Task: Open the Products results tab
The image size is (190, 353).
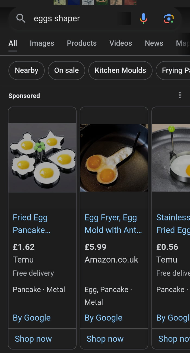Action: coord(81,43)
